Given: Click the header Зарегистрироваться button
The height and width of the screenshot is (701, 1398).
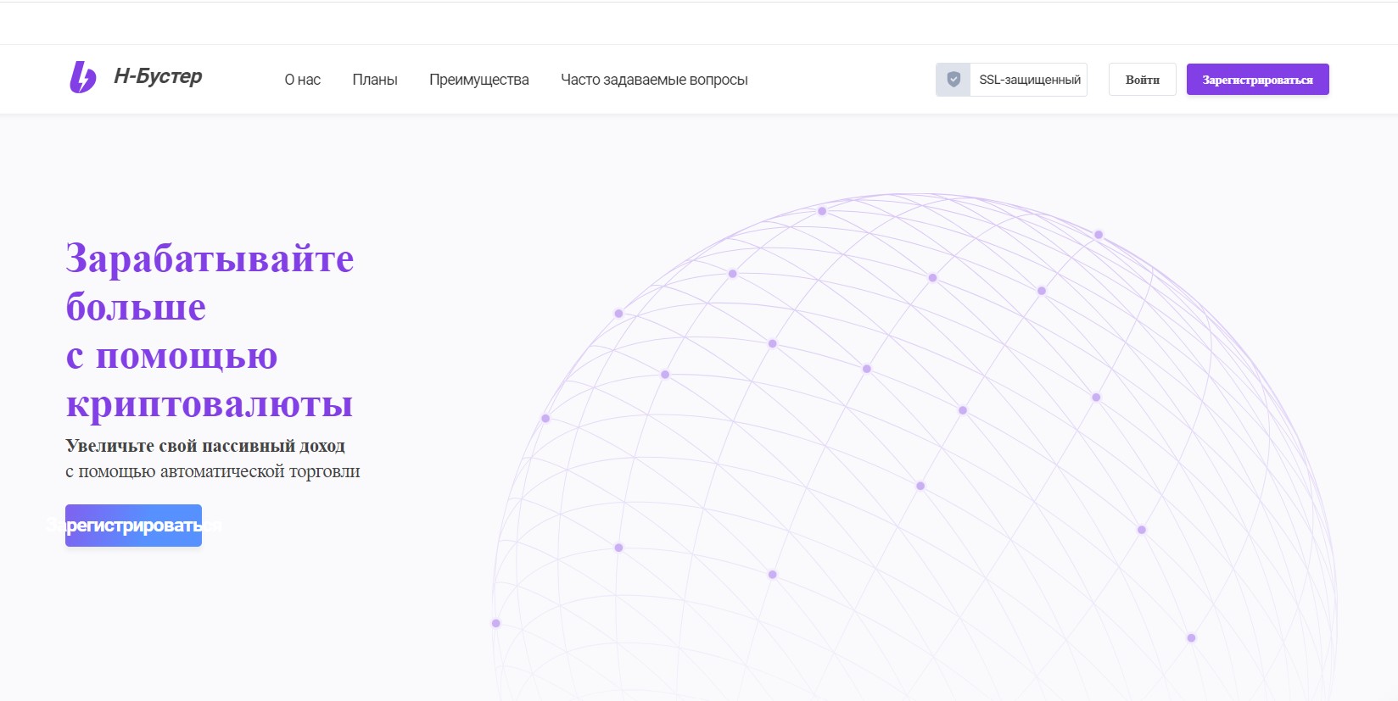Looking at the screenshot, I should click(x=1258, y=80).
